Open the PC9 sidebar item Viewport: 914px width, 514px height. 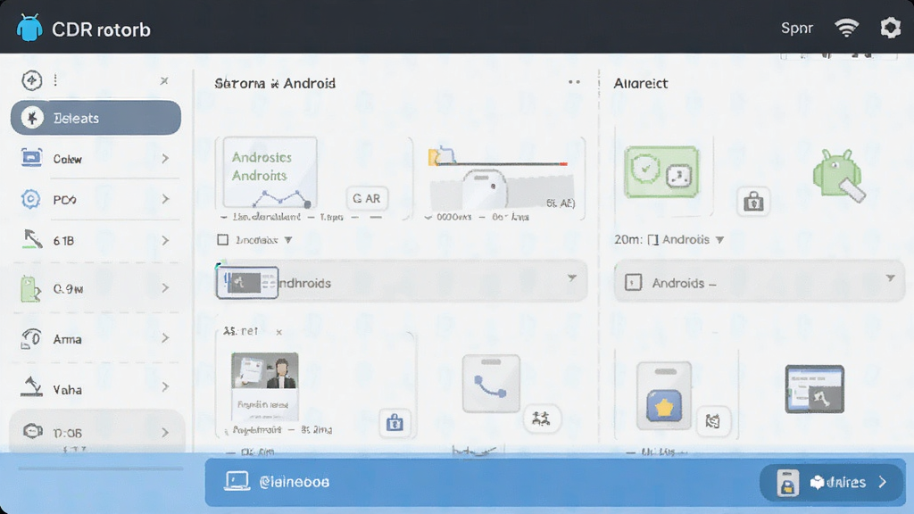(x=96, y=199)
